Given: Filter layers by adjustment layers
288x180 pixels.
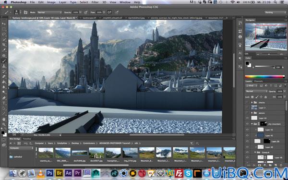Looking at the screenshot, I should (266, 86).
